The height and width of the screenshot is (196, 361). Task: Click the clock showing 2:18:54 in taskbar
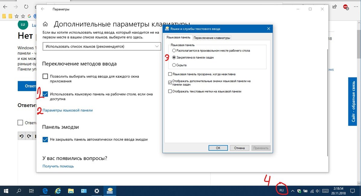tap(339, 190)
